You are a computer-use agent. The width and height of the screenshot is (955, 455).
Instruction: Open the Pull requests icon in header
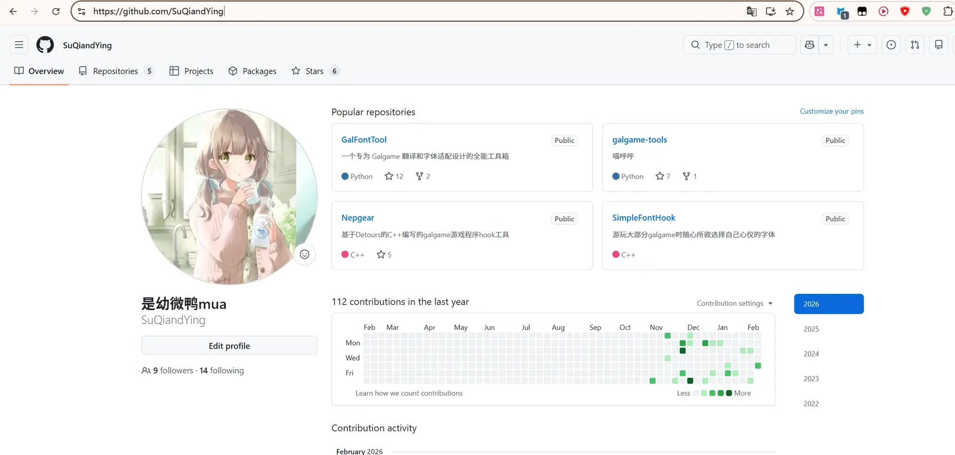point(915,45)
